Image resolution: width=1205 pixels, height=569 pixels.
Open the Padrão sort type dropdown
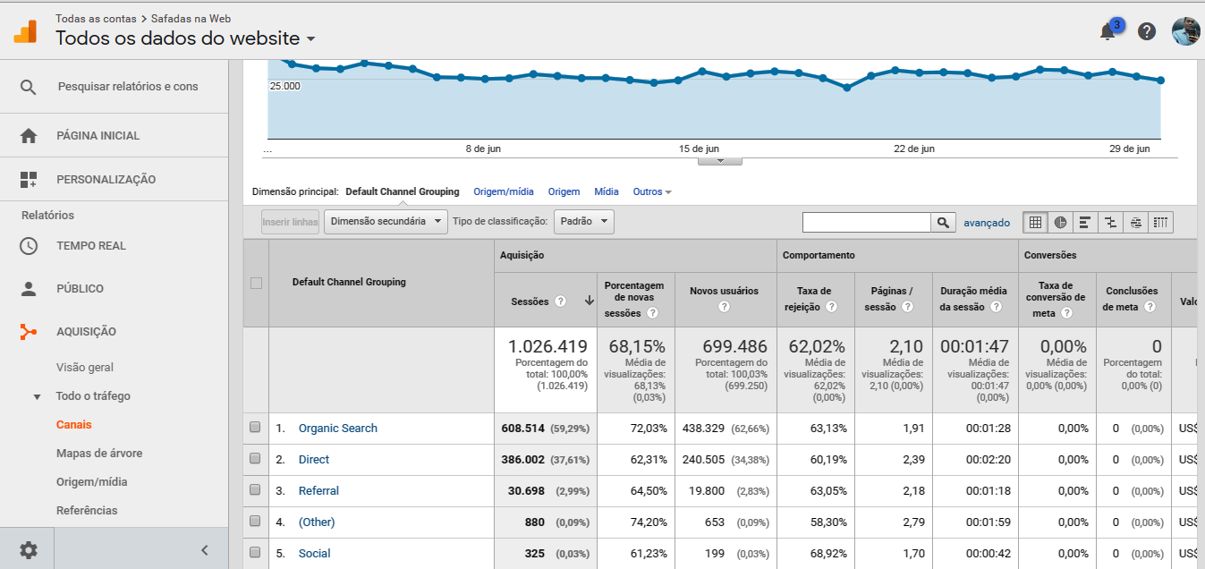(x=583, y=222)
